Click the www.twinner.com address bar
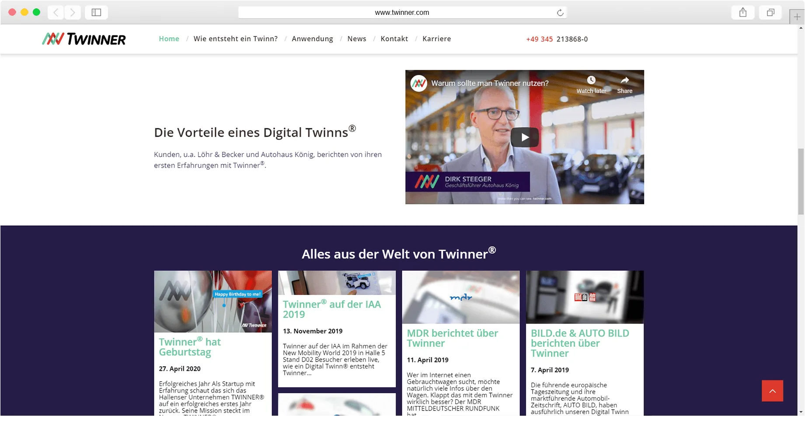The image size is (805, 424). point(402,13)
